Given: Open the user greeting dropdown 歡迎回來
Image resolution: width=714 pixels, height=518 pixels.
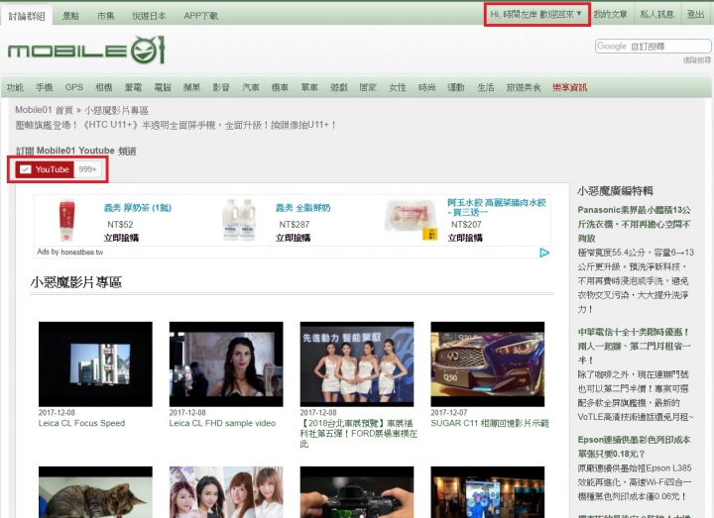Looking at the screenshot, I should pyautogui.click(x=536, y=15).
